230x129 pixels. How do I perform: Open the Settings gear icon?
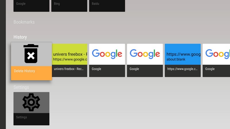(x=31, y=102)
